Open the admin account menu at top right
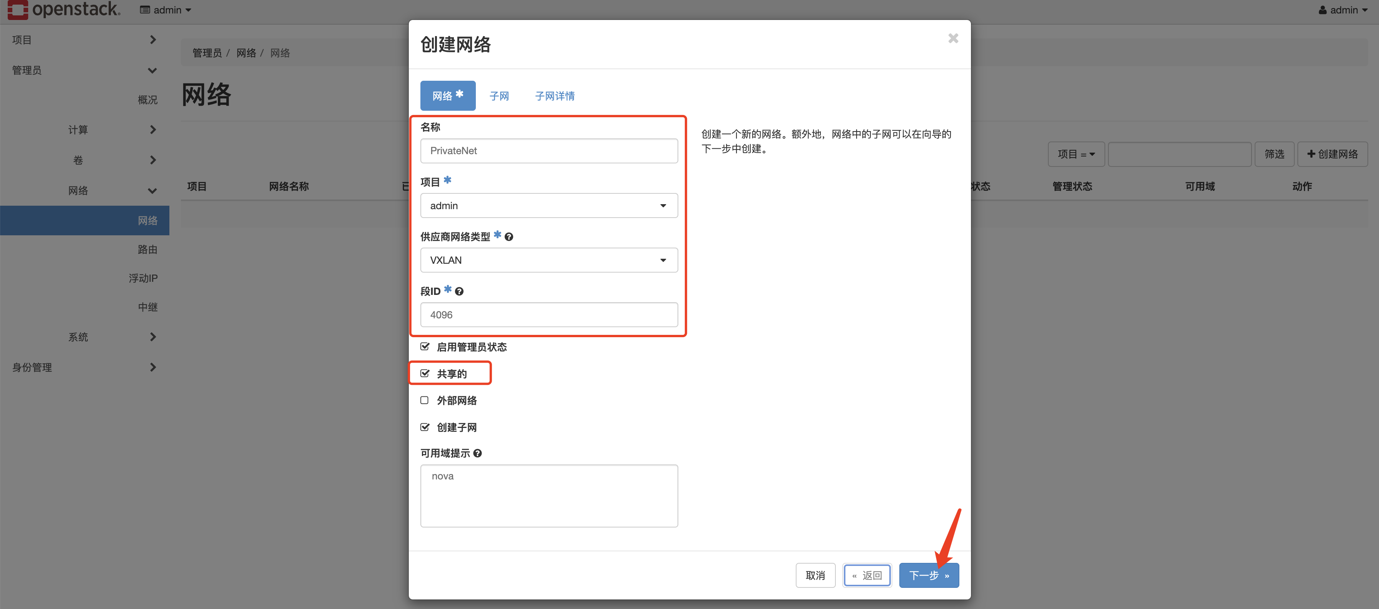1379x609 pixels. point(1342,10)
